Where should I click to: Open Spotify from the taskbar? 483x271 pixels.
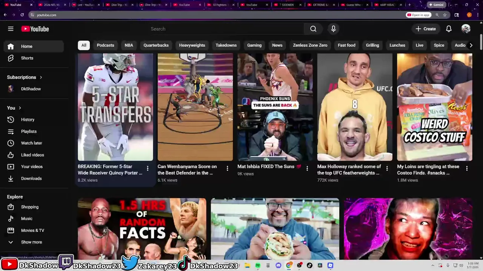258,266
